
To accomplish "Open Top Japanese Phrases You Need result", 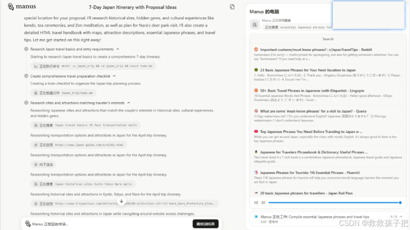I will (311, 131).
